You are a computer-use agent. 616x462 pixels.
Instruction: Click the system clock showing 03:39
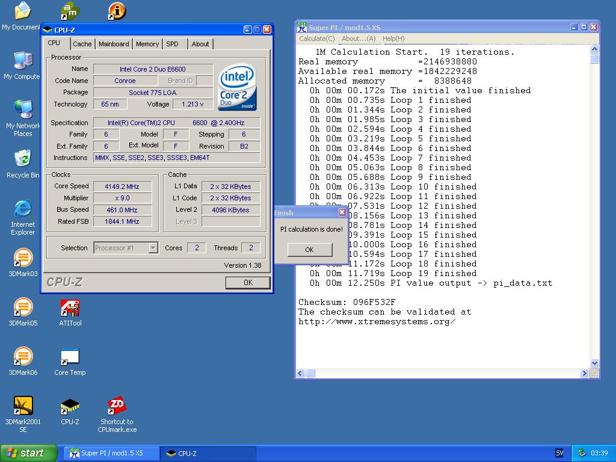pos(599,453)
